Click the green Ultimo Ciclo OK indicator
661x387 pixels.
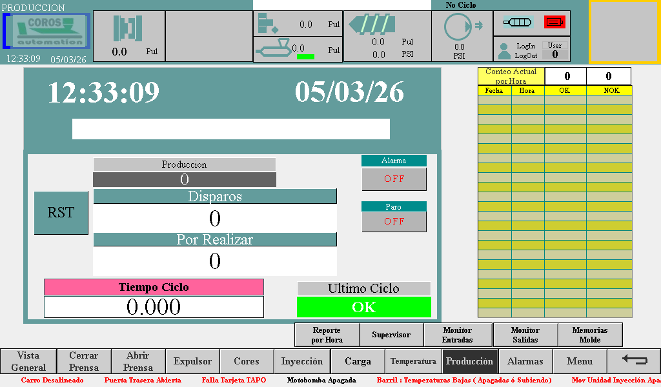point(363,307)
